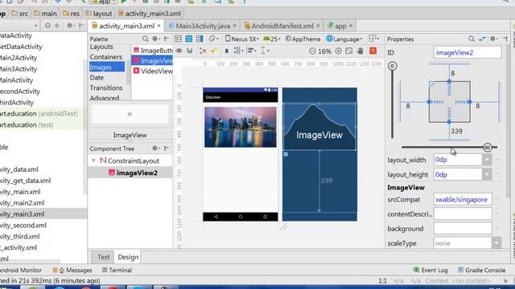Select the Date palette category
515x289 pixels.
pyautogui.click(x=97, y=78)
